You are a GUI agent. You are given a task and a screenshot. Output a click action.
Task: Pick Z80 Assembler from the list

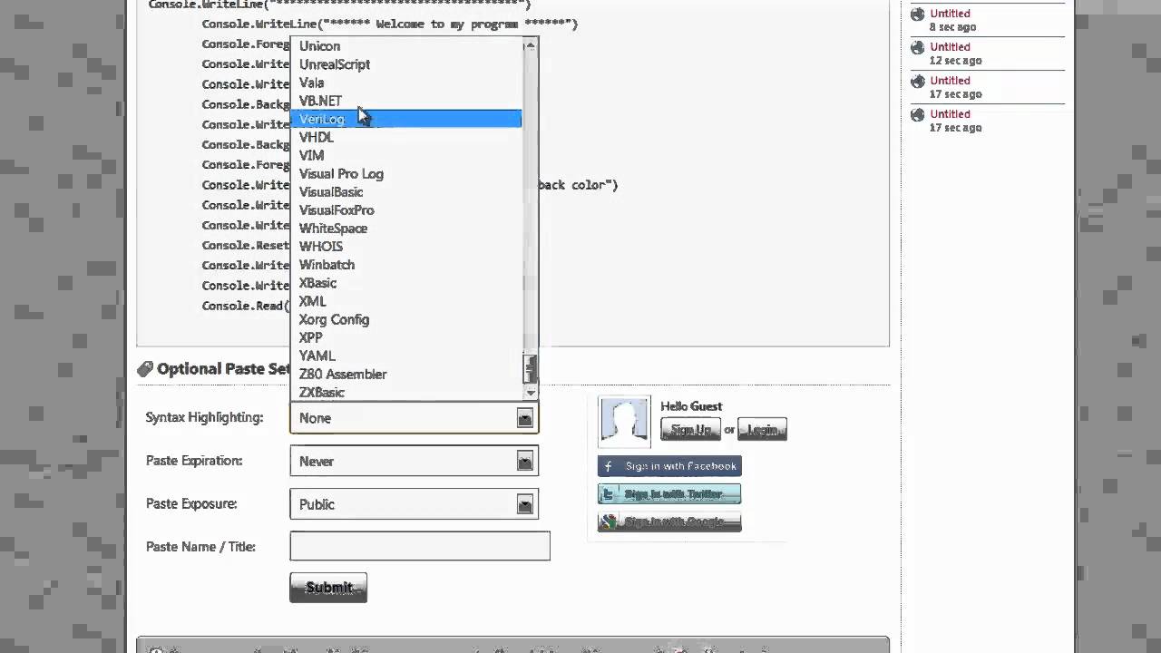pyautogui.click(x=343, y=374)
